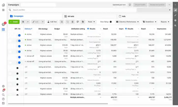Click the magnifier inspect icon in right panel
Screen dimensions: 178x107
tap(175, 26)
